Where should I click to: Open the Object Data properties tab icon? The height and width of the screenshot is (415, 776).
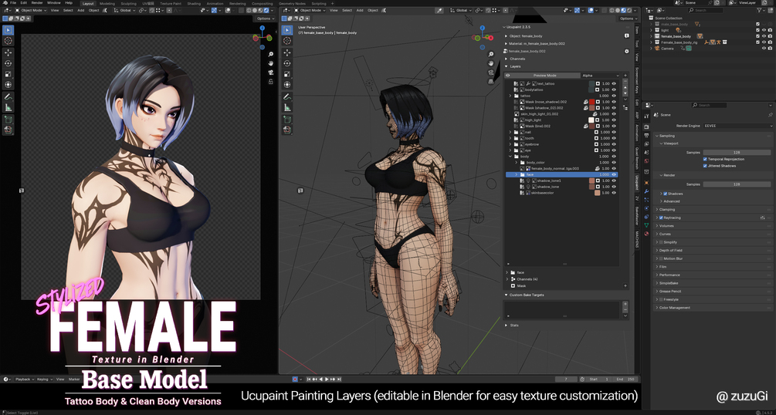click(646, 225)
